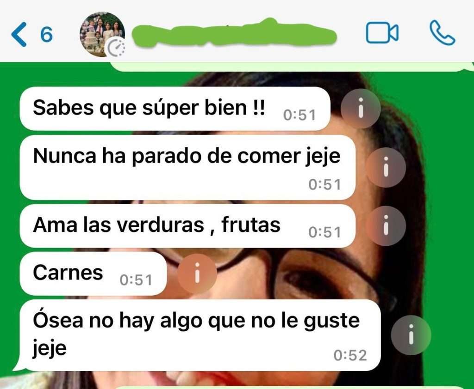Tap the 0:52 timestamp on last message
The height and width of the screenshot is (389, 474).
coord(350,355)
